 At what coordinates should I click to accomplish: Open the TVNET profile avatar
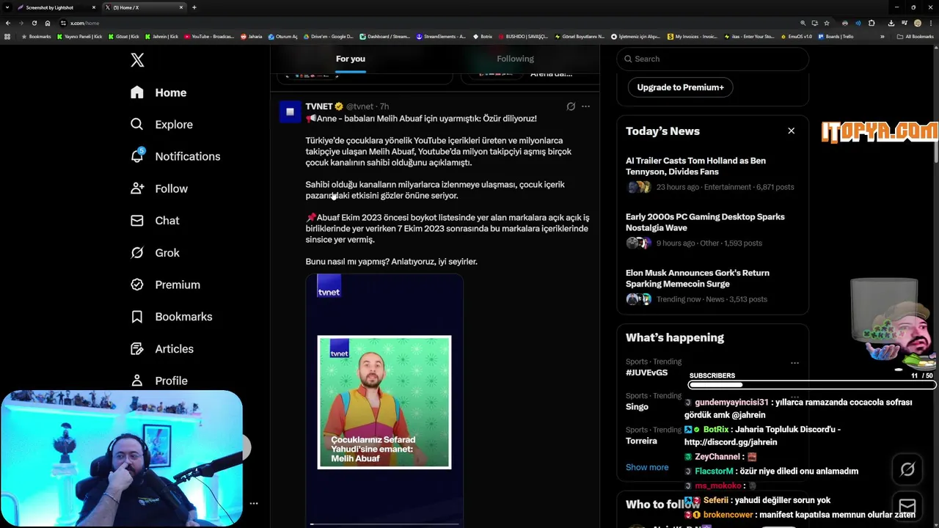click(x=290, y=111)
